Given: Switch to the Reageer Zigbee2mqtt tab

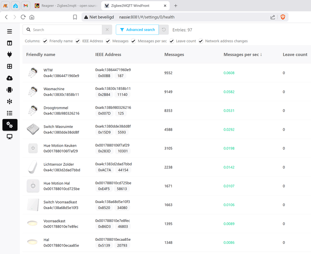Looking at the screenshot, I should point(64,6).
